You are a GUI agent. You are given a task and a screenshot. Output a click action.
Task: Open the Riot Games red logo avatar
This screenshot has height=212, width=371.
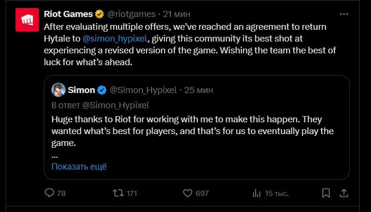(27, 20)
